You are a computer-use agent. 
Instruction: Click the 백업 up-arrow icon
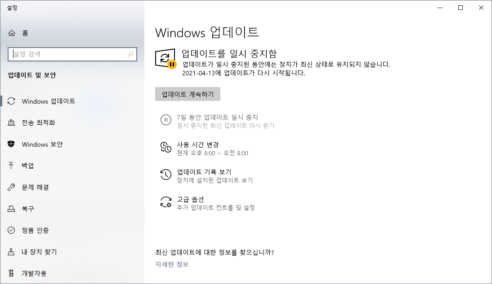click(x=11, y=166)
